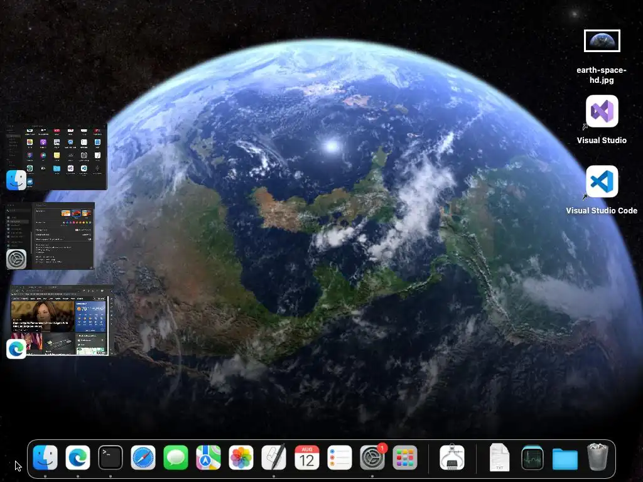Viewport: 643px width, 482px height.
Task: Select the earth-space-hd.jpg desktop file
Action: pyautogui.click(x=602, y=57)
